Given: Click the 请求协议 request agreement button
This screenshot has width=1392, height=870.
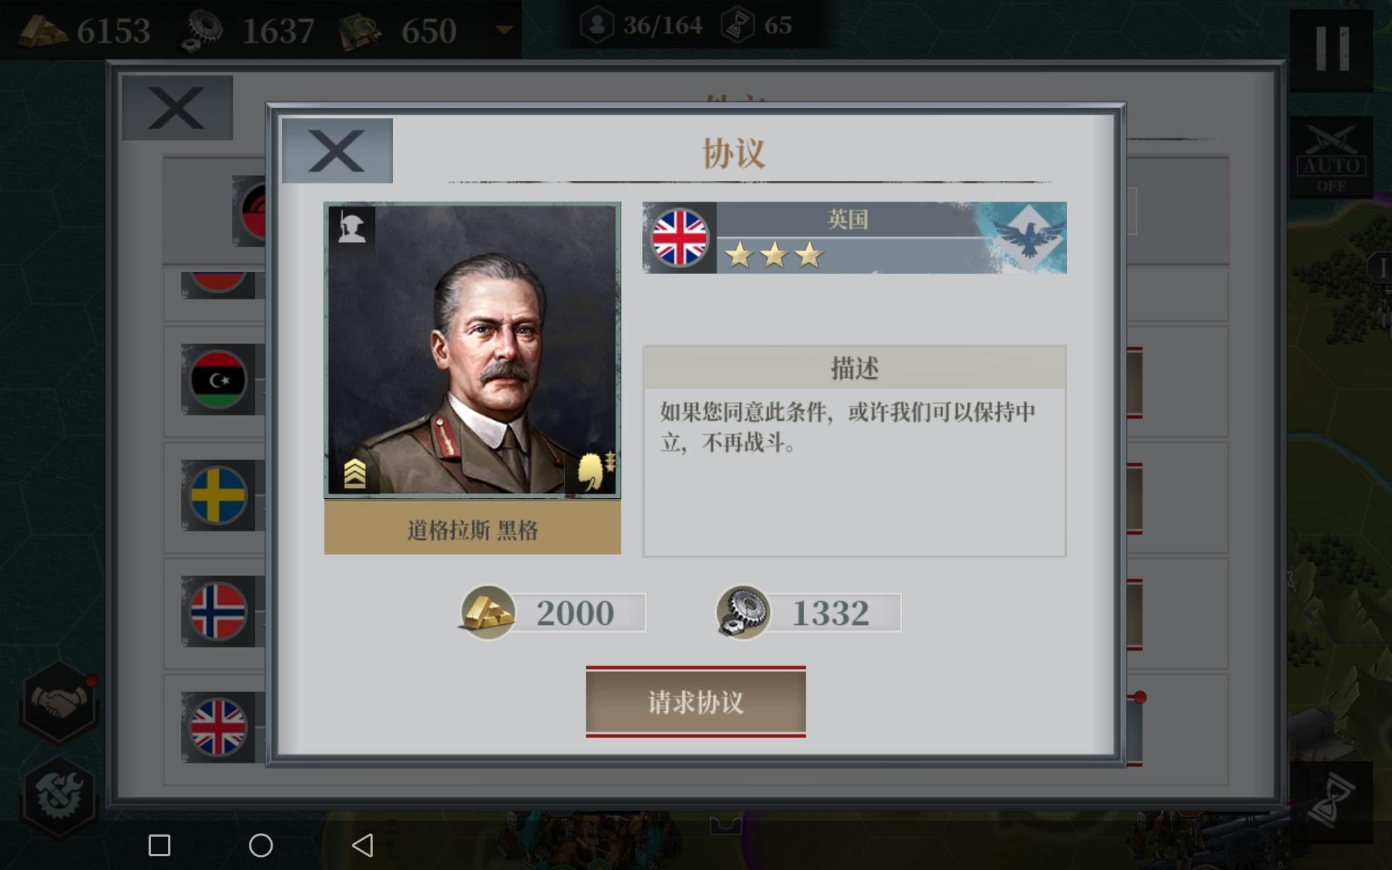Looking at the screenshot, I should 695,702.
